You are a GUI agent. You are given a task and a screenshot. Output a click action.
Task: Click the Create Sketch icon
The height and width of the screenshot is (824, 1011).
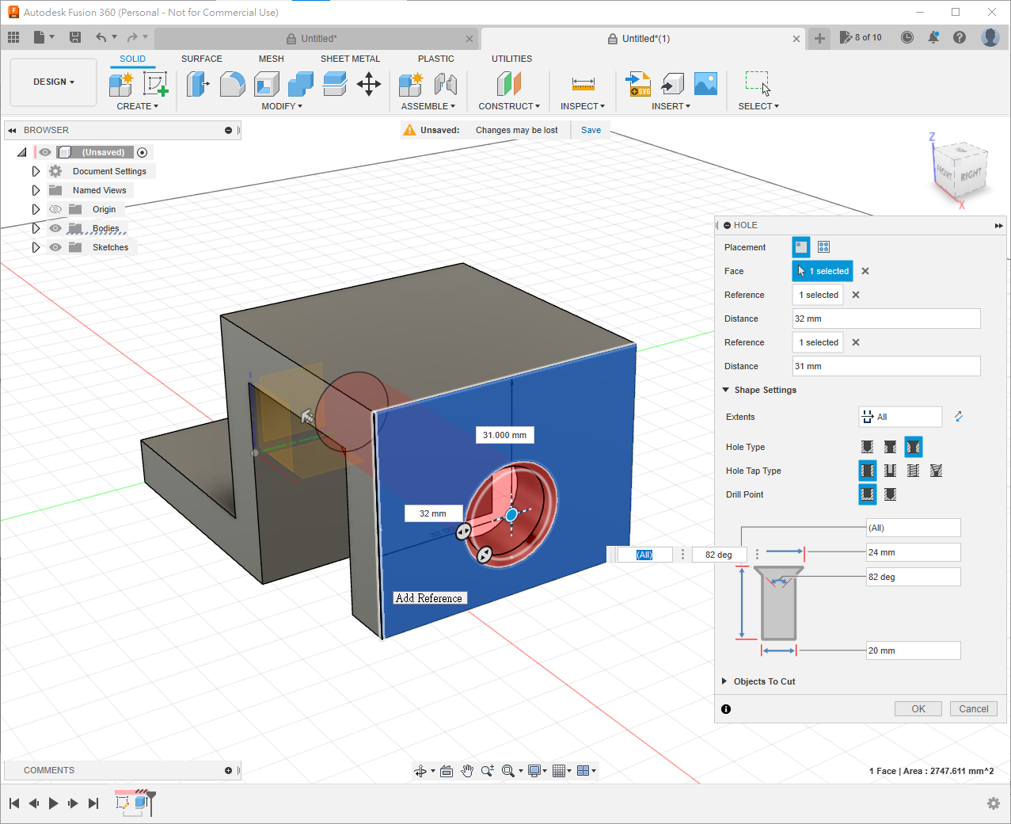155,83
